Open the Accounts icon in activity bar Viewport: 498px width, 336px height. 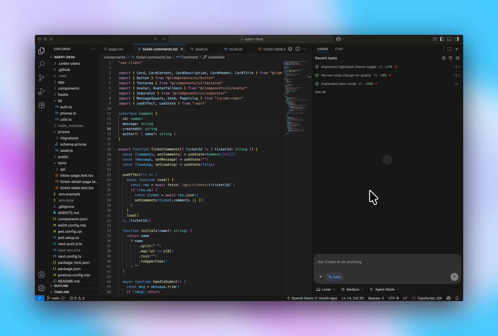[41, 275]
